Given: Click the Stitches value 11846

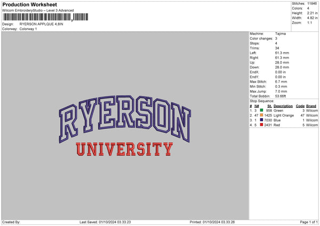Looking at the screenshot, I should pos(312,4).
